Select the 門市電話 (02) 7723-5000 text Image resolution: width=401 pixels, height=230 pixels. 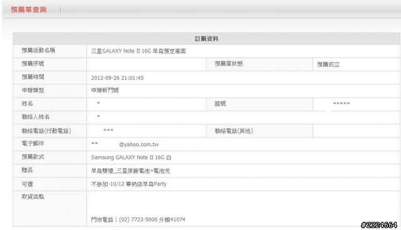[x=138, y=219]
